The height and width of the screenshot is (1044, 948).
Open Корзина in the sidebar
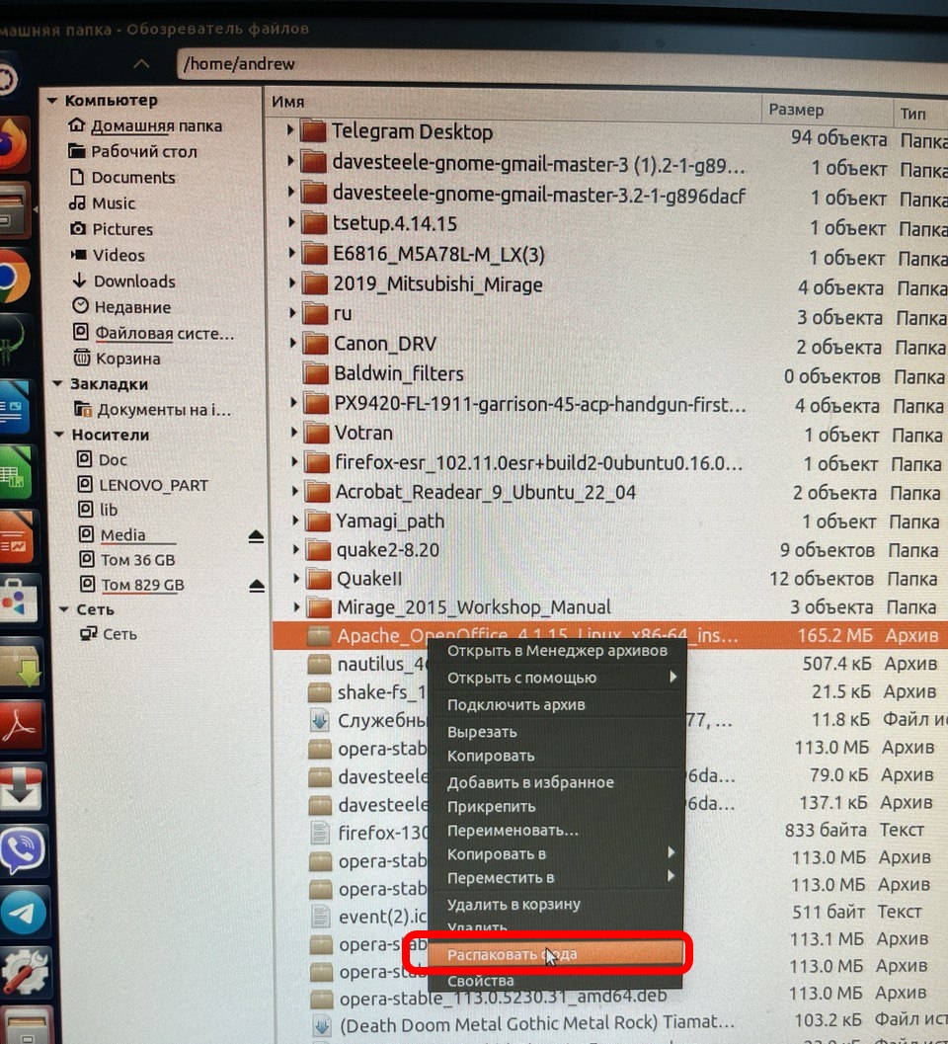tap(127, 359)
